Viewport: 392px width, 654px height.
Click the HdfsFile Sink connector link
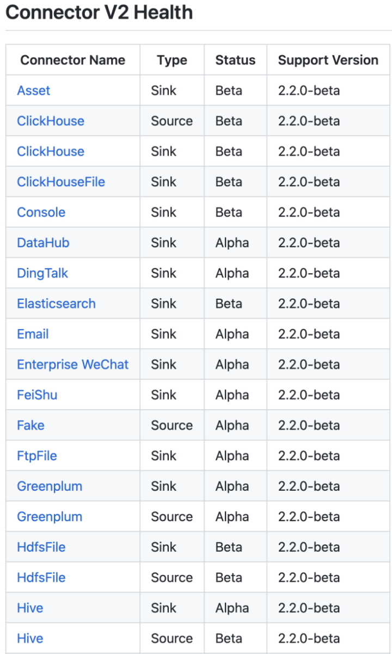[x=41, y=547]
